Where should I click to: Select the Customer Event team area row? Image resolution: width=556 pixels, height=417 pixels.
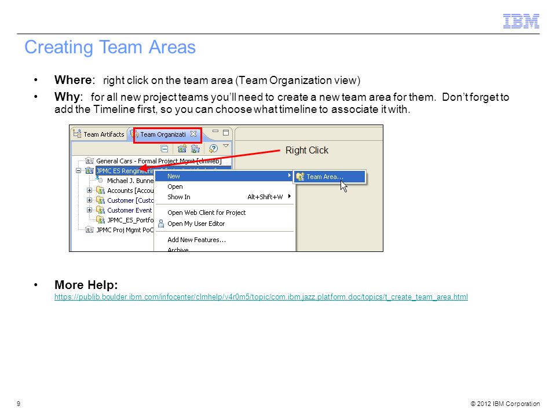(x=129, y=210)
